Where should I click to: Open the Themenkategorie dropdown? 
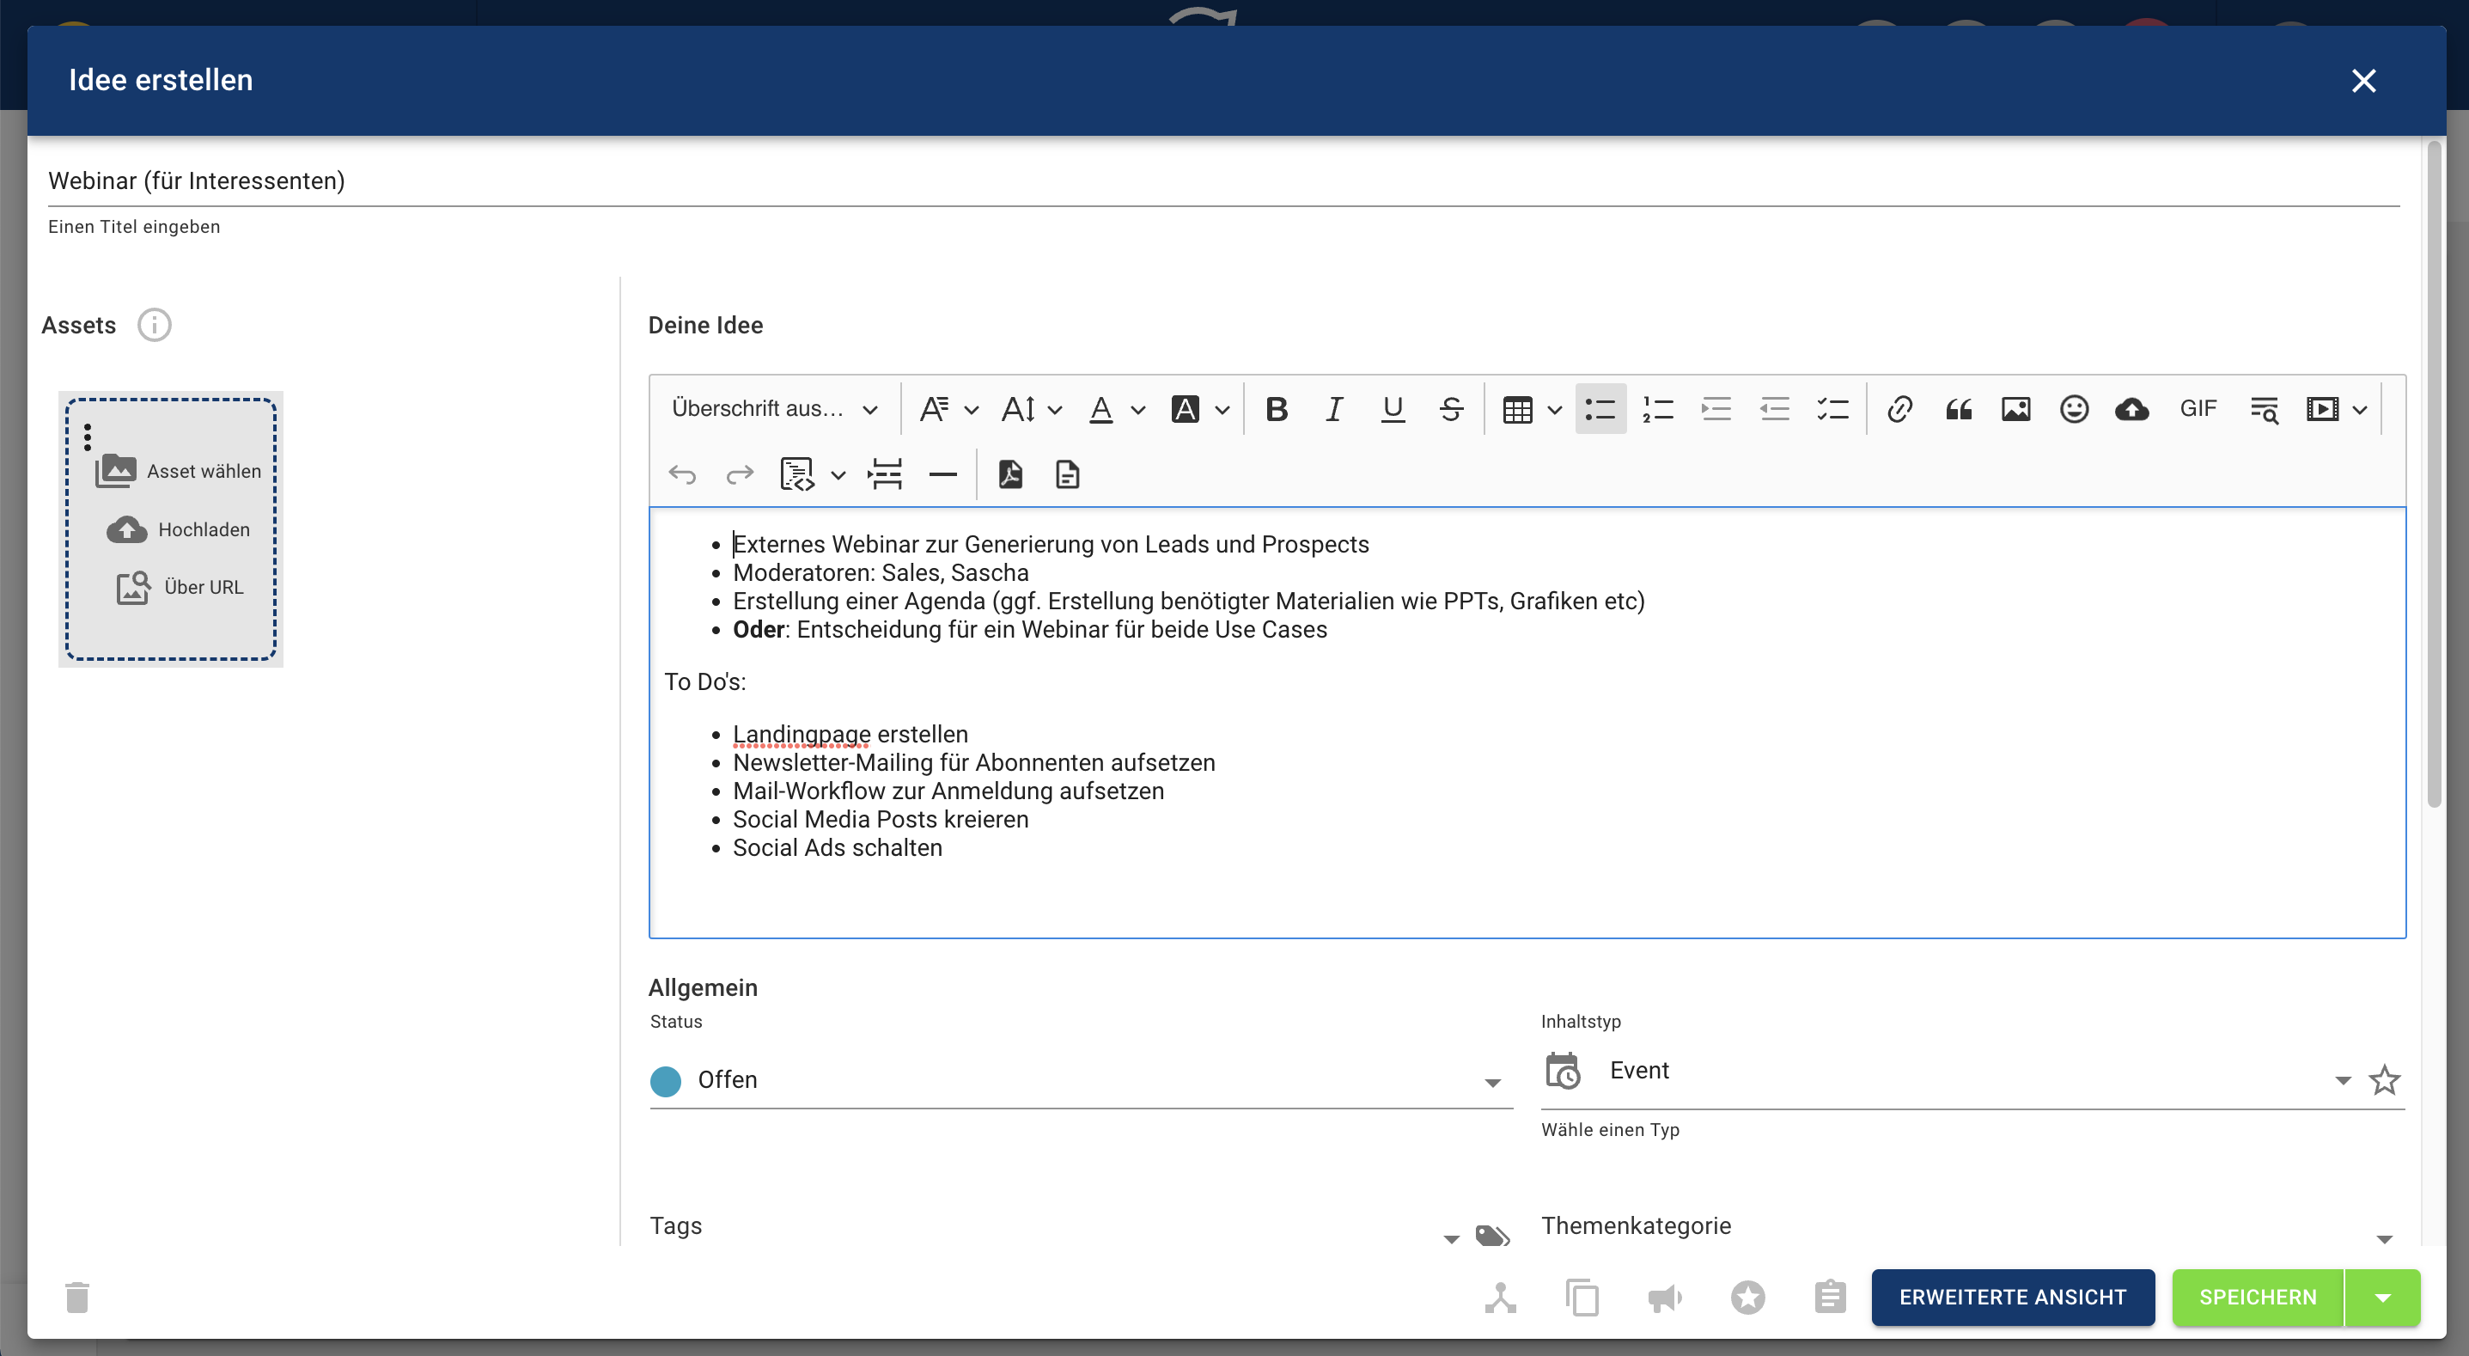[1972, 1227]
